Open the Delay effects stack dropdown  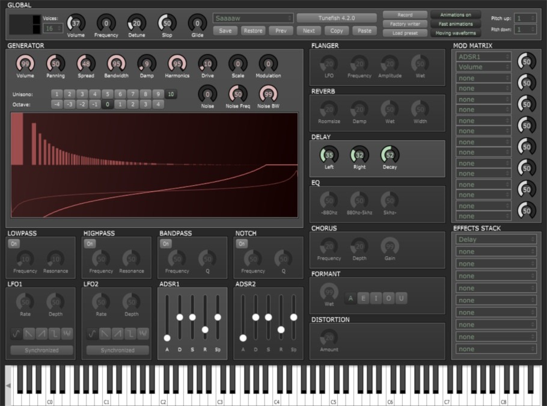pos(496,239)
